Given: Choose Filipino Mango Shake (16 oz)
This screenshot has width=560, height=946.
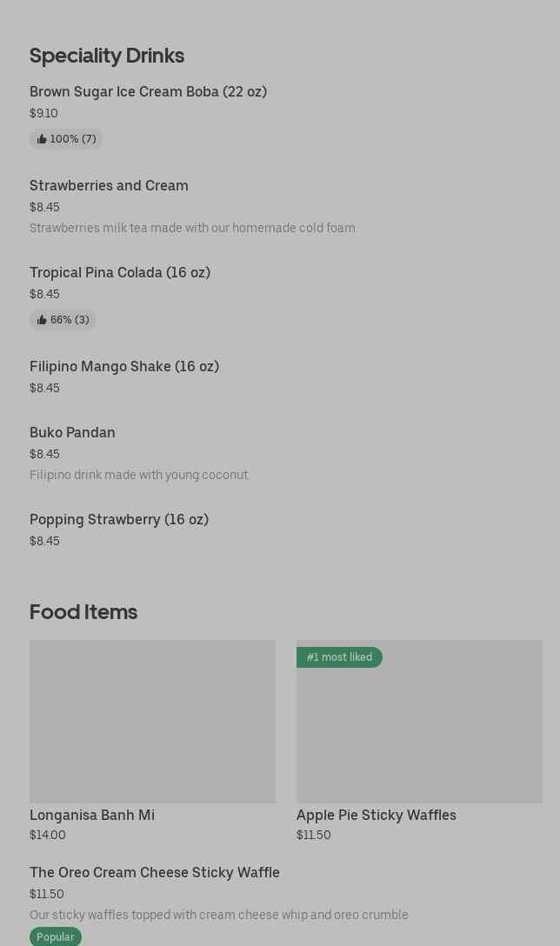Looking at the screenshot, I should click(x=124, y=366).
